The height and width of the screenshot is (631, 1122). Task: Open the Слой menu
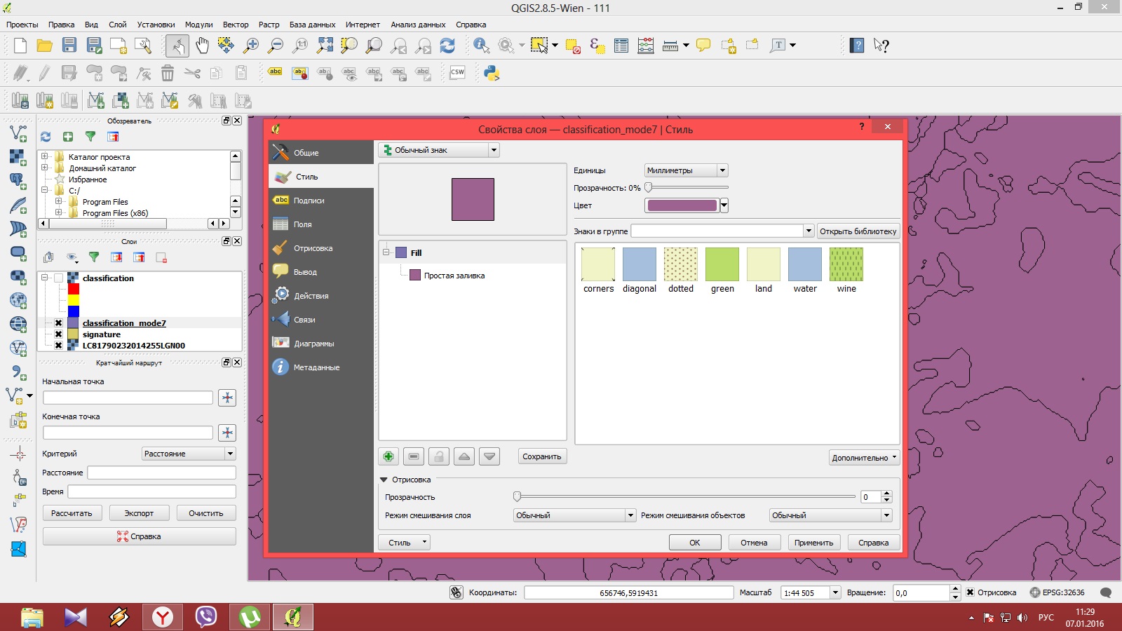click(x=117, y=25)
